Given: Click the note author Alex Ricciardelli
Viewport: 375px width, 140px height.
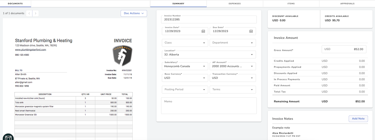Looking at the screenshot, I should pyautogui.click(x=283, y=133).
